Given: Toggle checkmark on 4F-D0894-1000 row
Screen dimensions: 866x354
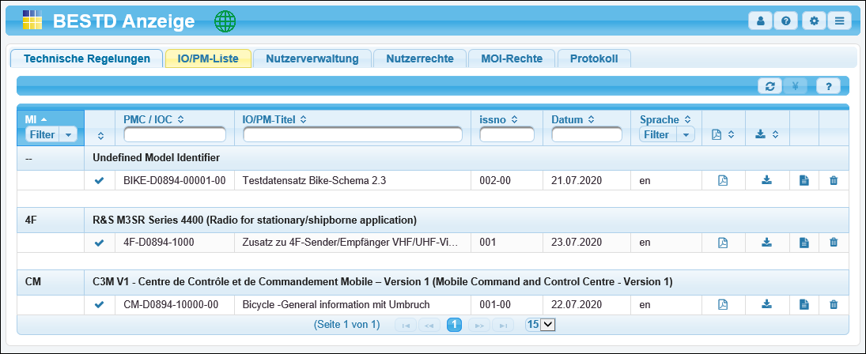Looking at the screenshot, I should click(x=100, y=243).
